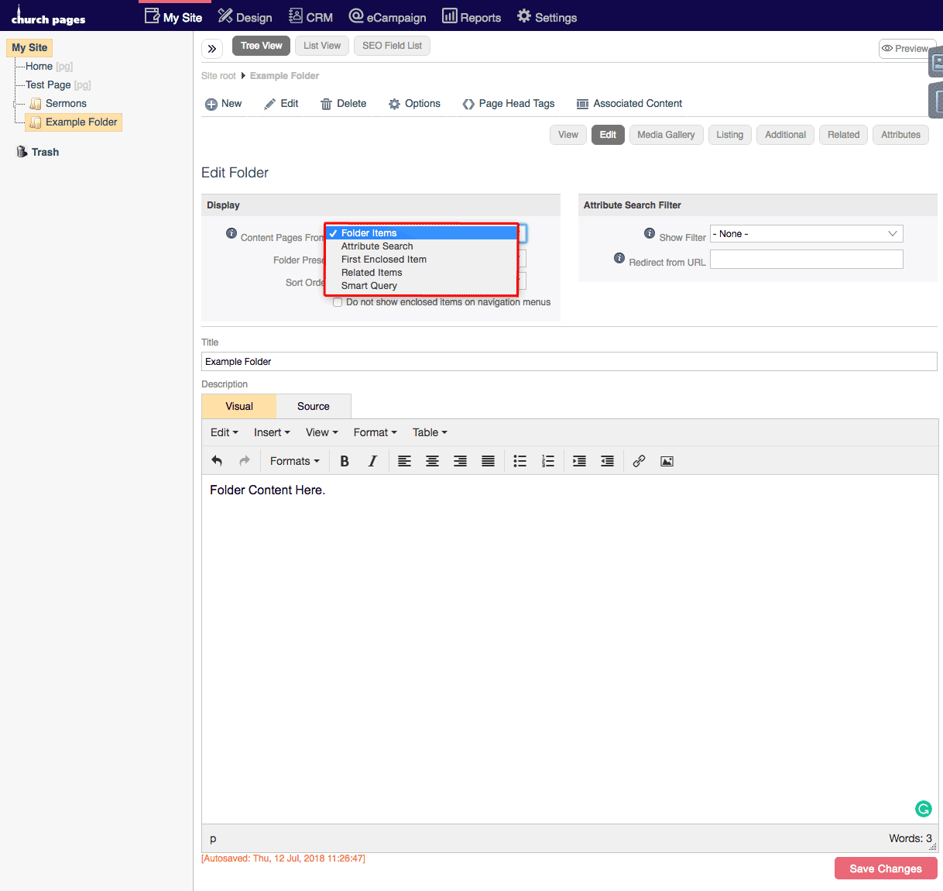Image resolution: width=943 pixels, height=891 pixels.
Task: Click the Tree View button
Action: tap(261, 46)
